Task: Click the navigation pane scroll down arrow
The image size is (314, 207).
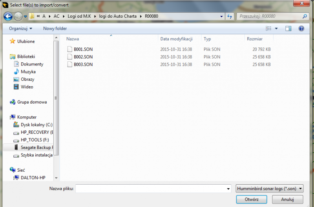Action: [x=56, y=178]
